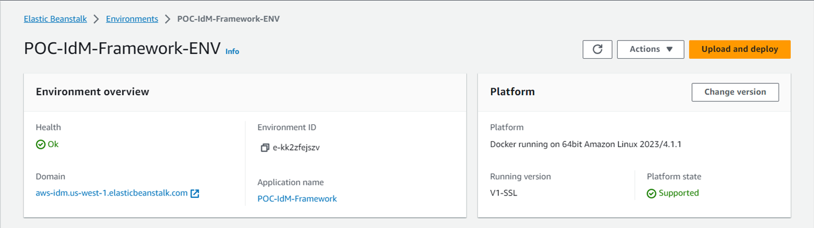The height and width of the screenshot is (228, 814).
Task: Open the Actions dropdown menu
Action: [x=651, y=49]
